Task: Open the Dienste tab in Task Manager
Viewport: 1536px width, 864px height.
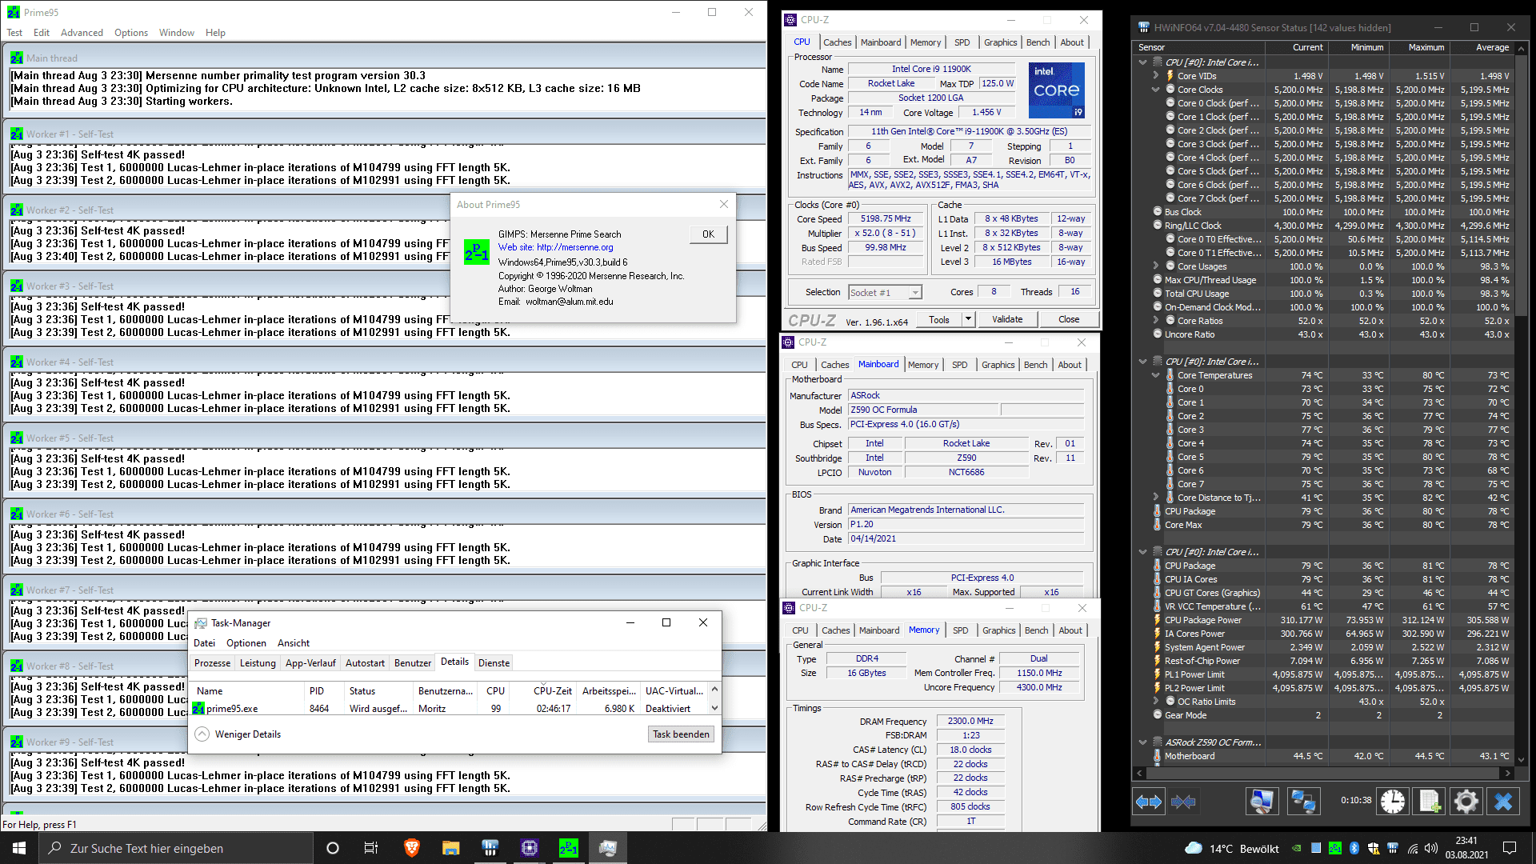Action: [494, 663]
